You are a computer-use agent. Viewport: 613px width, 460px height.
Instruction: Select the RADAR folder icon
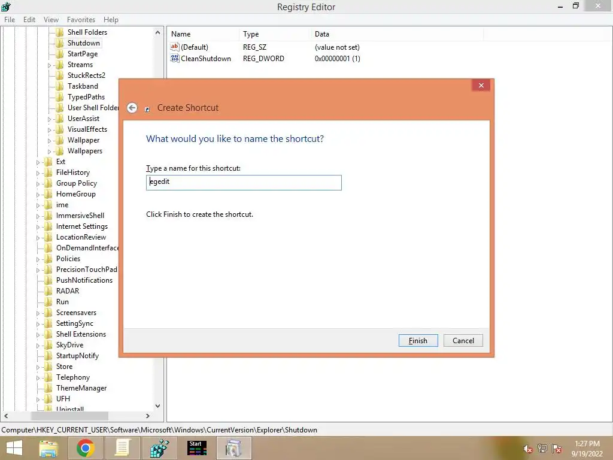[48, 291]
